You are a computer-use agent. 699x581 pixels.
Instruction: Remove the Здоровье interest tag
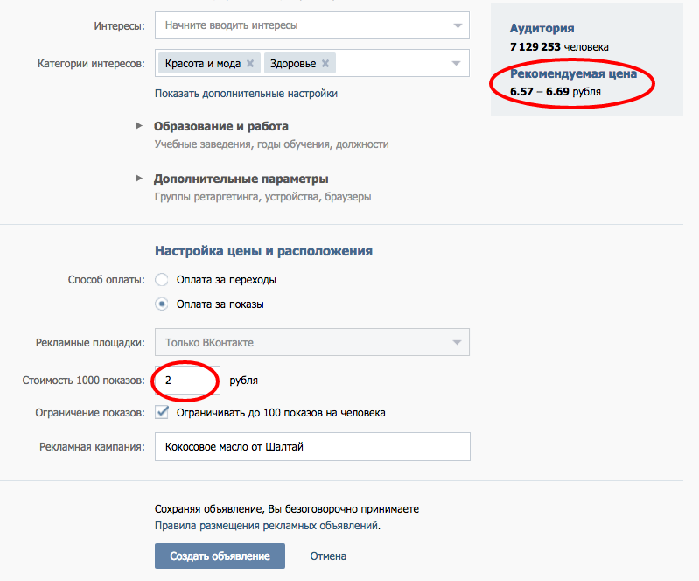[x=325, y=64]
